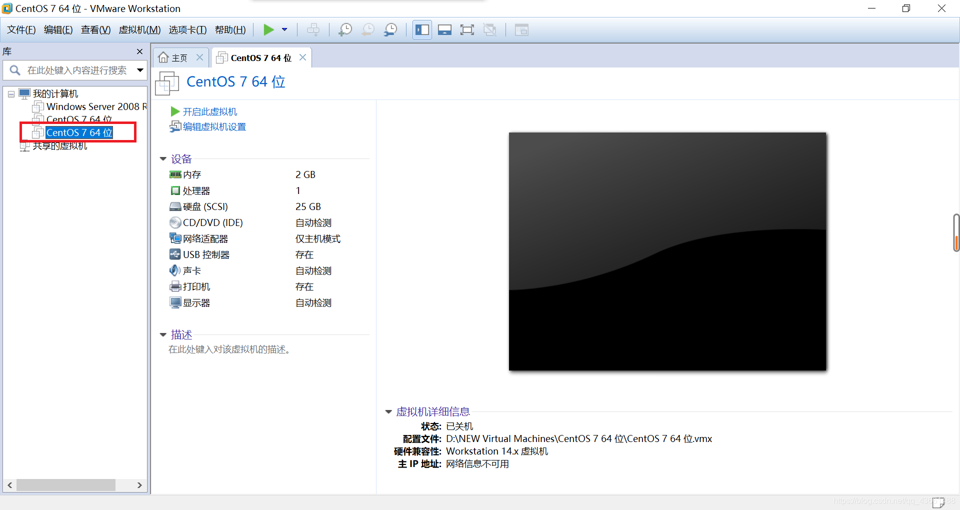
Task: Open the 查看(V) menu
Action: (95, 30)
